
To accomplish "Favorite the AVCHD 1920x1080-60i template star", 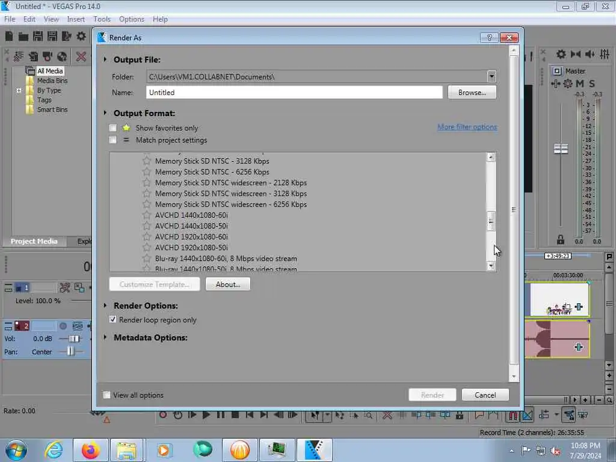I will pyautogui.click(x=147, y=236).
